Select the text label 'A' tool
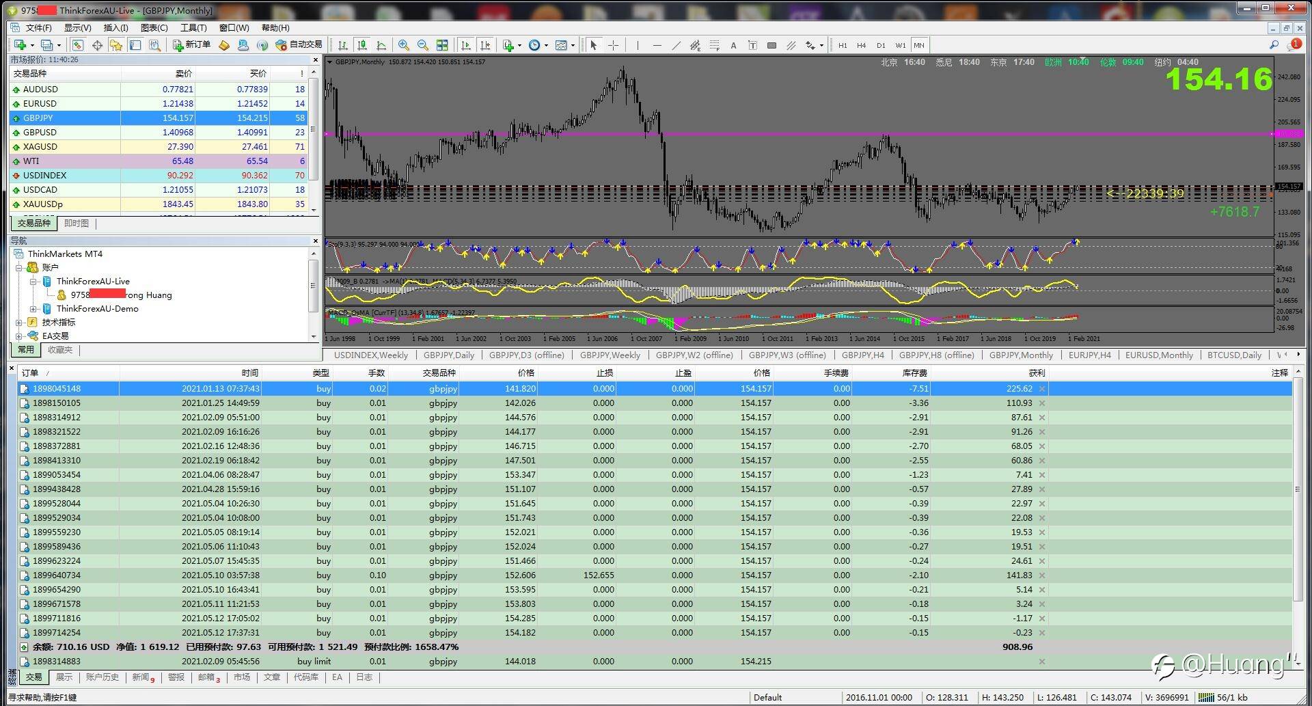Viewport: 1312px width, 706px height. (733, 45)
